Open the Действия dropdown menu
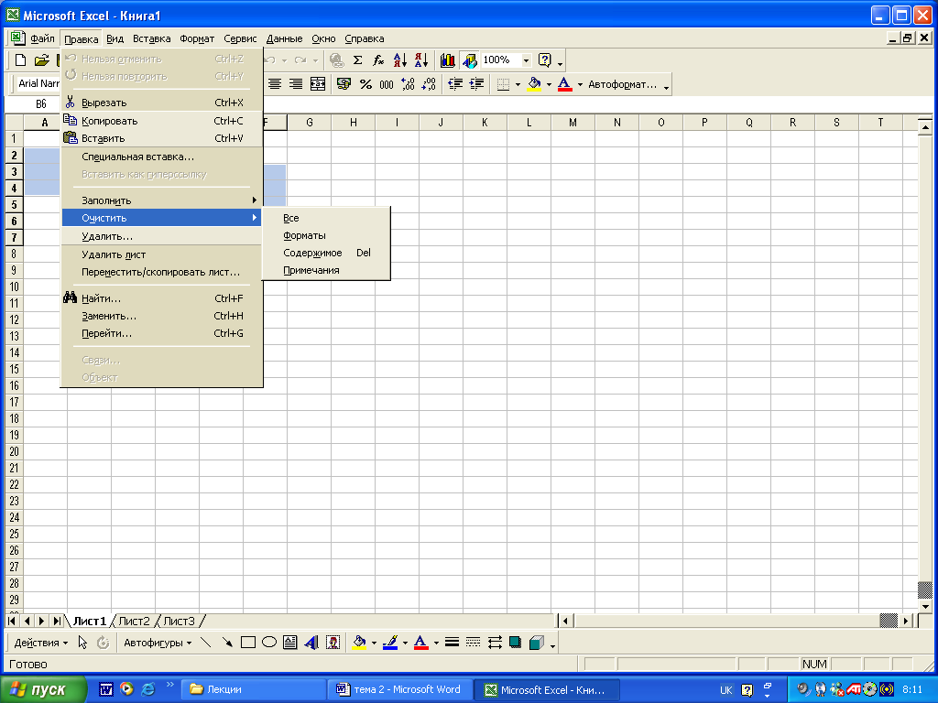The height and width of the screenshot is (703, 938). 40,643
